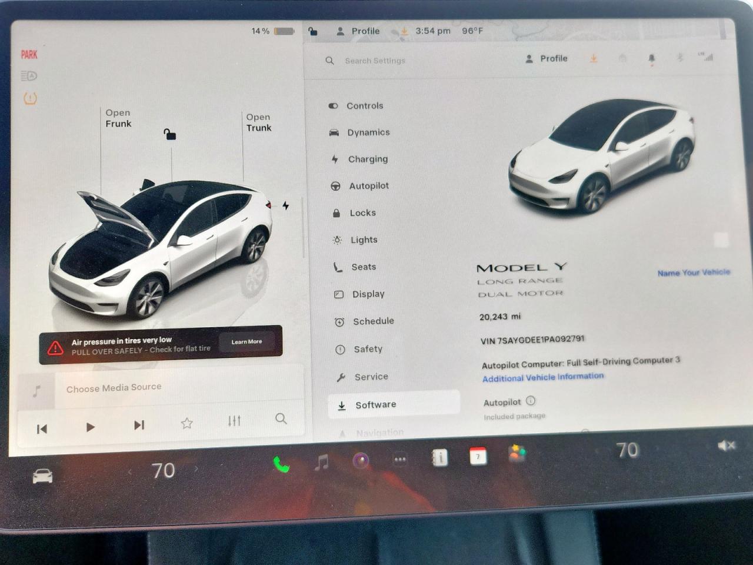Open Choose Media Source
Screen dimensions: 753x565
tap(114, 387)
